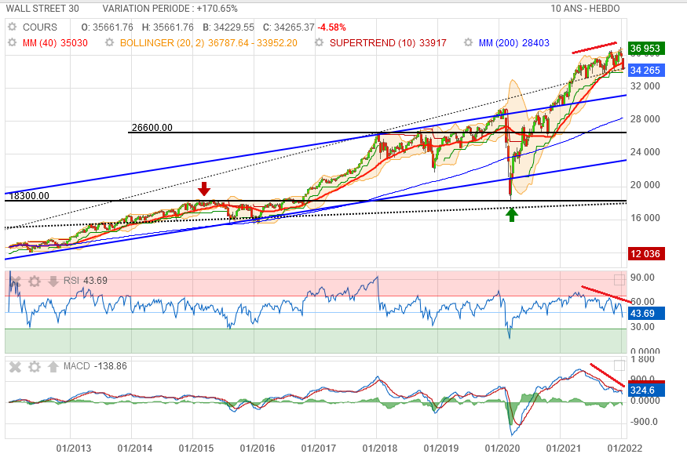Select the SUPERTREND (10) indicator label
Viewport: 687px width, 454px height.
(388, 43)
